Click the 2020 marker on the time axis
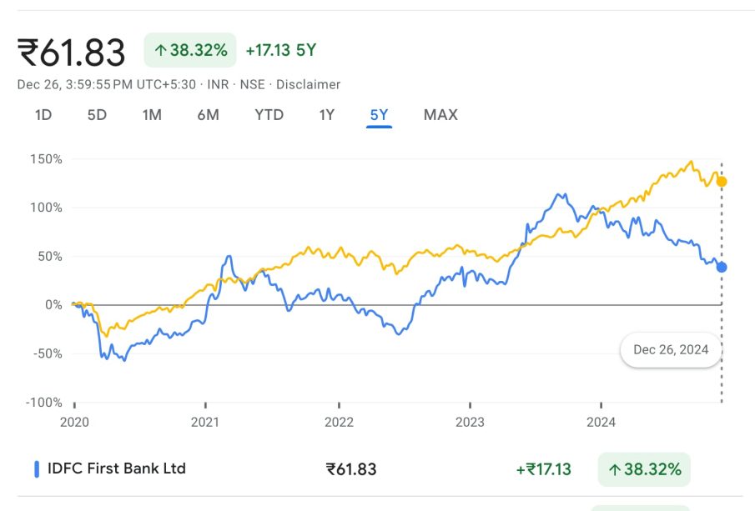Image resolution: width=755 pixels, height=511 pixels. (x=73, y=423)
